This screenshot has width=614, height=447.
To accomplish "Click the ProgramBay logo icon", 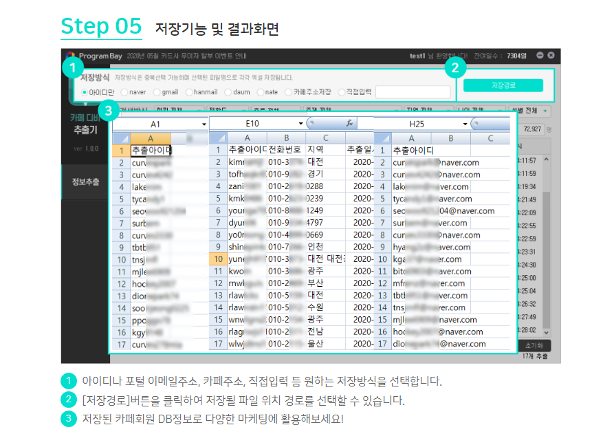I will [70, 56].
